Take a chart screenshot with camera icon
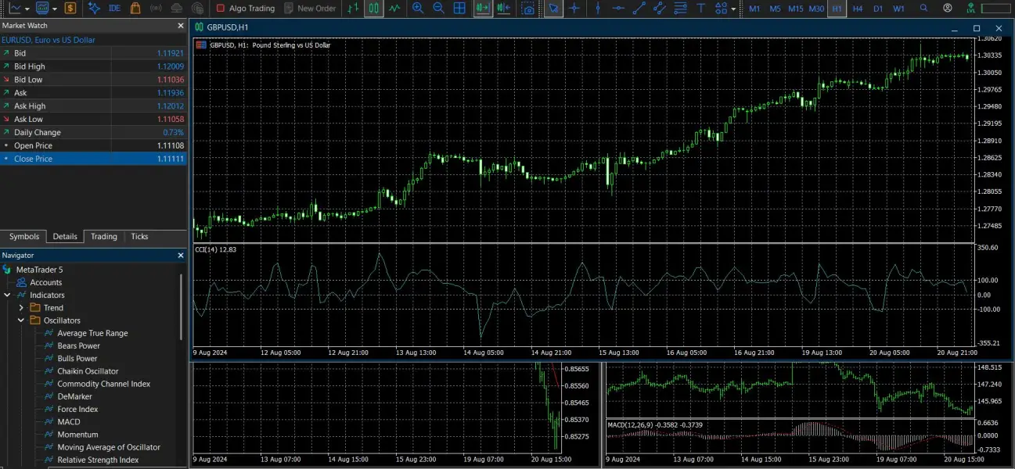 click(x=528, y=9)
